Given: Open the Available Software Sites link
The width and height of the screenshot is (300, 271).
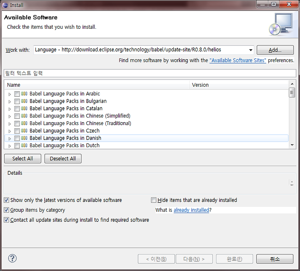Looking at the screenshot, I should (237, 60).
